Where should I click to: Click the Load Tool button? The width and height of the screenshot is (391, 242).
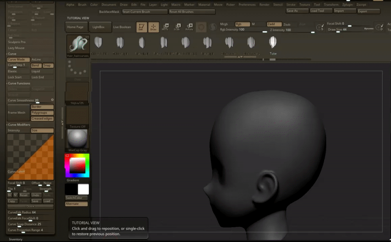[321, 11]
